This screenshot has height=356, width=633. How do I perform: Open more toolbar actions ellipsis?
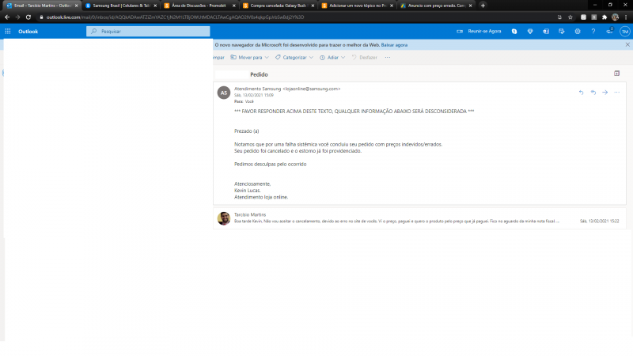(x=388, y=57)
